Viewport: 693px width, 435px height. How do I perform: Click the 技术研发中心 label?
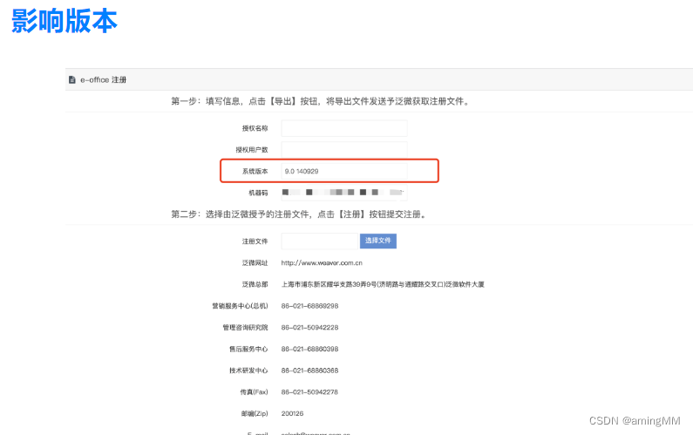(248, 370)
